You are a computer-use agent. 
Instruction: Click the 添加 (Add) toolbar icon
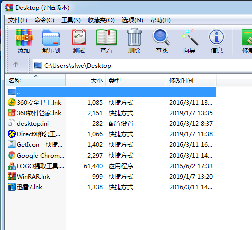pos(24,37)
